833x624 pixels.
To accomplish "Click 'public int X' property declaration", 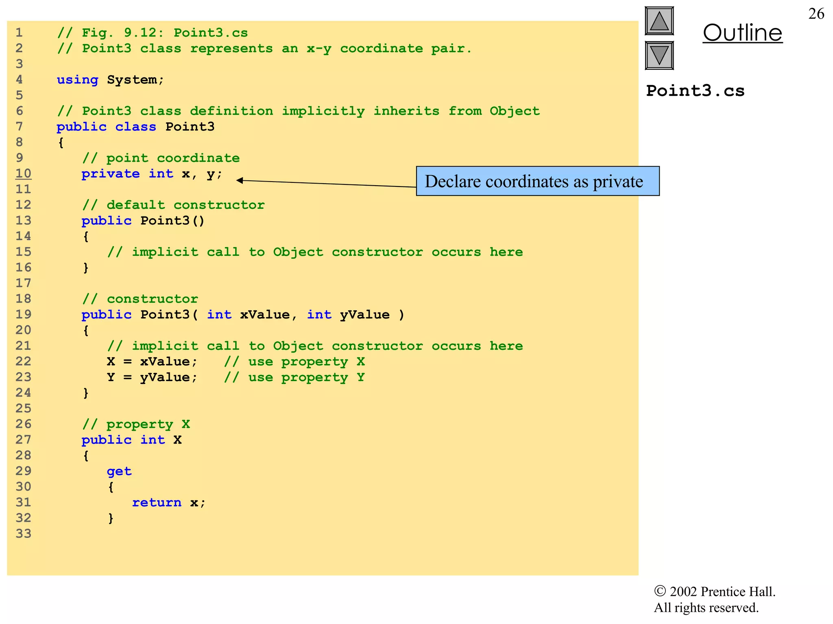I will [x=131, y=440].
